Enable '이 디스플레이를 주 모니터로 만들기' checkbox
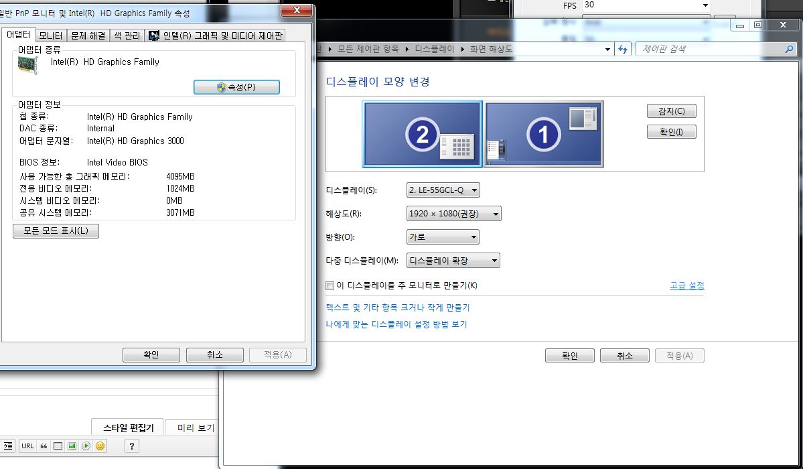This screenshot has width=803, height=469. click(330, 285)
